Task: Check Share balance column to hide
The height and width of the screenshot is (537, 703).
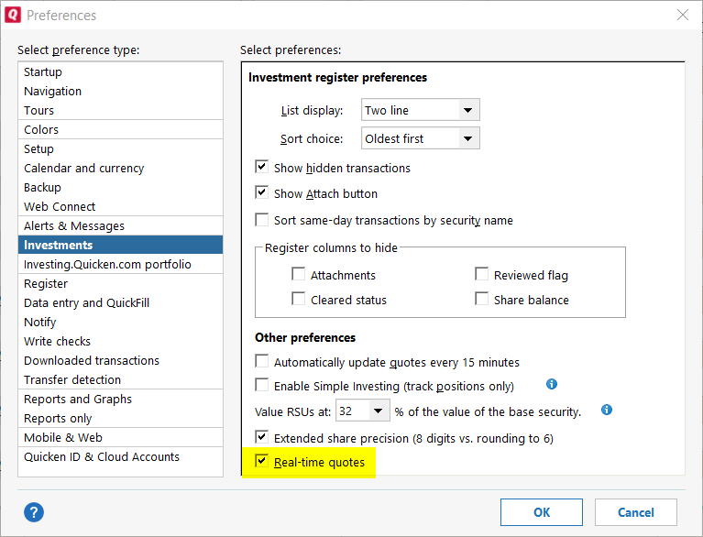Action: point(481,299)
